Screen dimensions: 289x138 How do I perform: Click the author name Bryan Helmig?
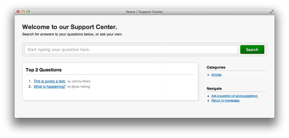point(81,87)
